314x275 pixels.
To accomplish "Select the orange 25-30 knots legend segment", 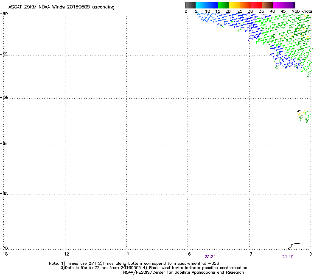I will (x=245, y=5).
